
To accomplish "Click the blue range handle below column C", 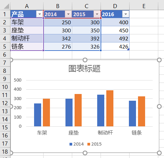I will point(101,50).
